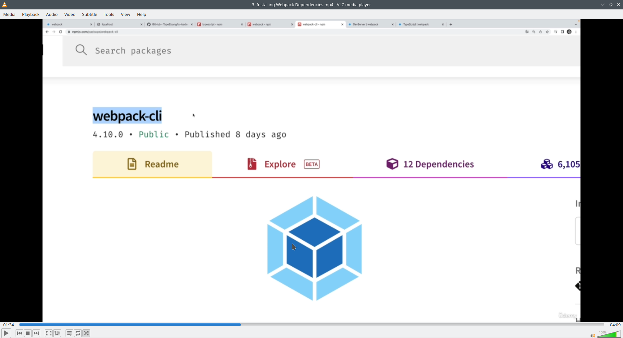
Task: Open the Help menu
Action: 141,14
